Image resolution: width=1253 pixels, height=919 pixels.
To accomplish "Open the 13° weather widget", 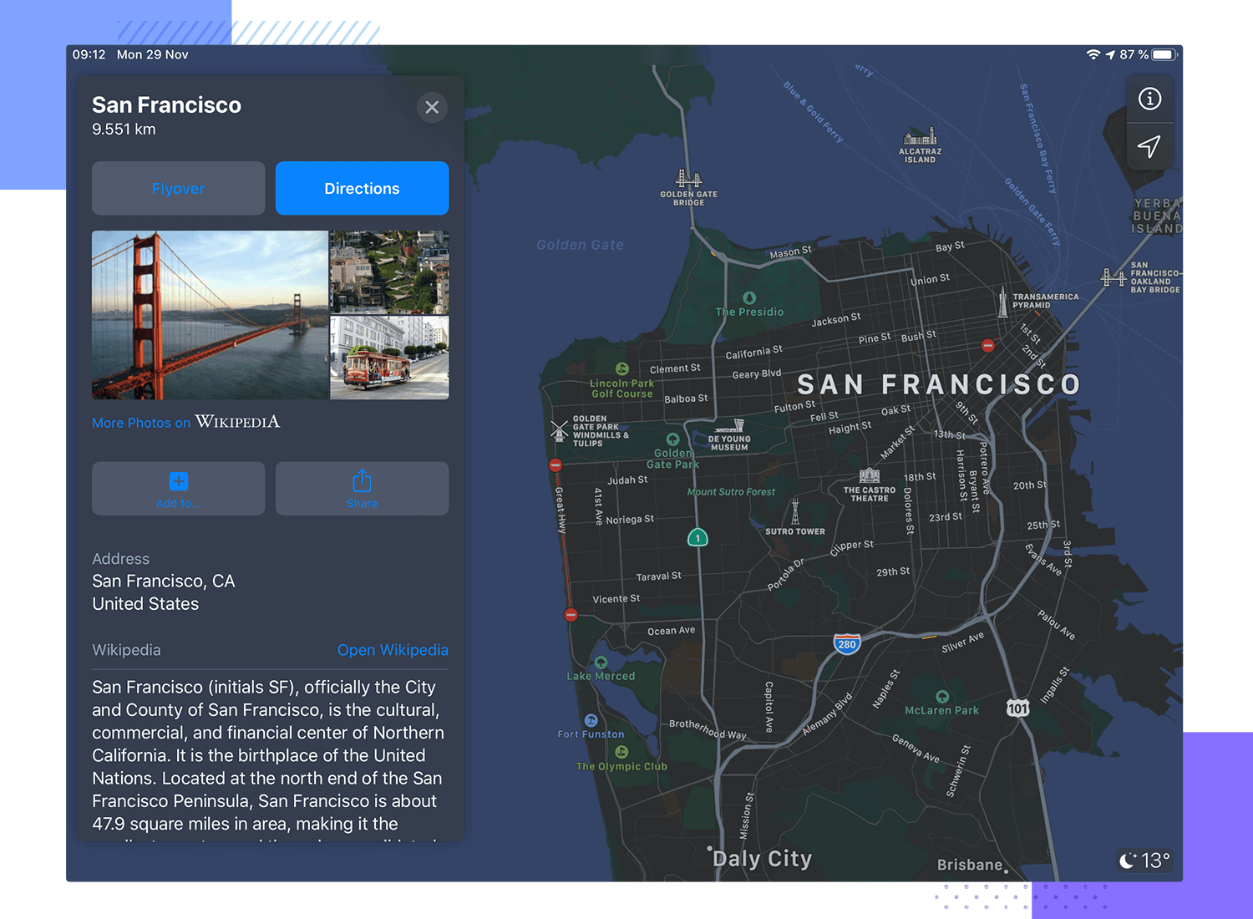I will [x=1145, y=860].
